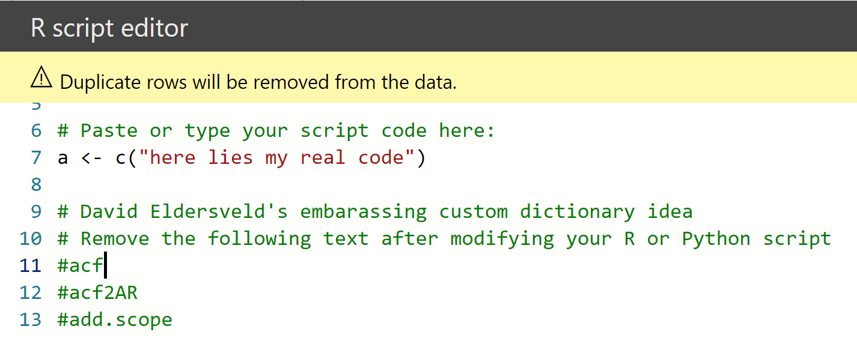Viewport: 857px width, 338px height.
Task: Click line number 11 in gutter
Action: 30,265
